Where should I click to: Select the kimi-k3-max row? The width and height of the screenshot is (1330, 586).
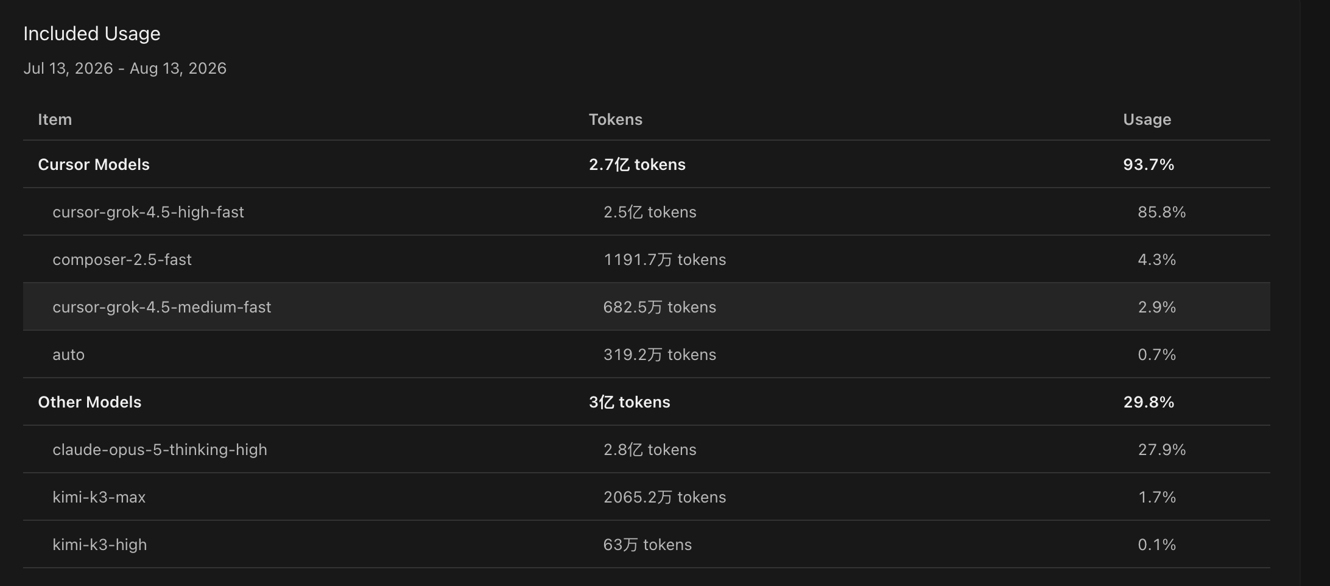click(x=647, y=497)
